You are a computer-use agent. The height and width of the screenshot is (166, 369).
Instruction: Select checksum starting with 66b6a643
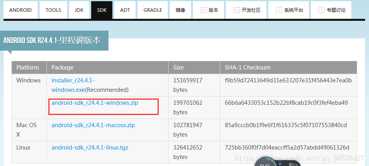286,103
